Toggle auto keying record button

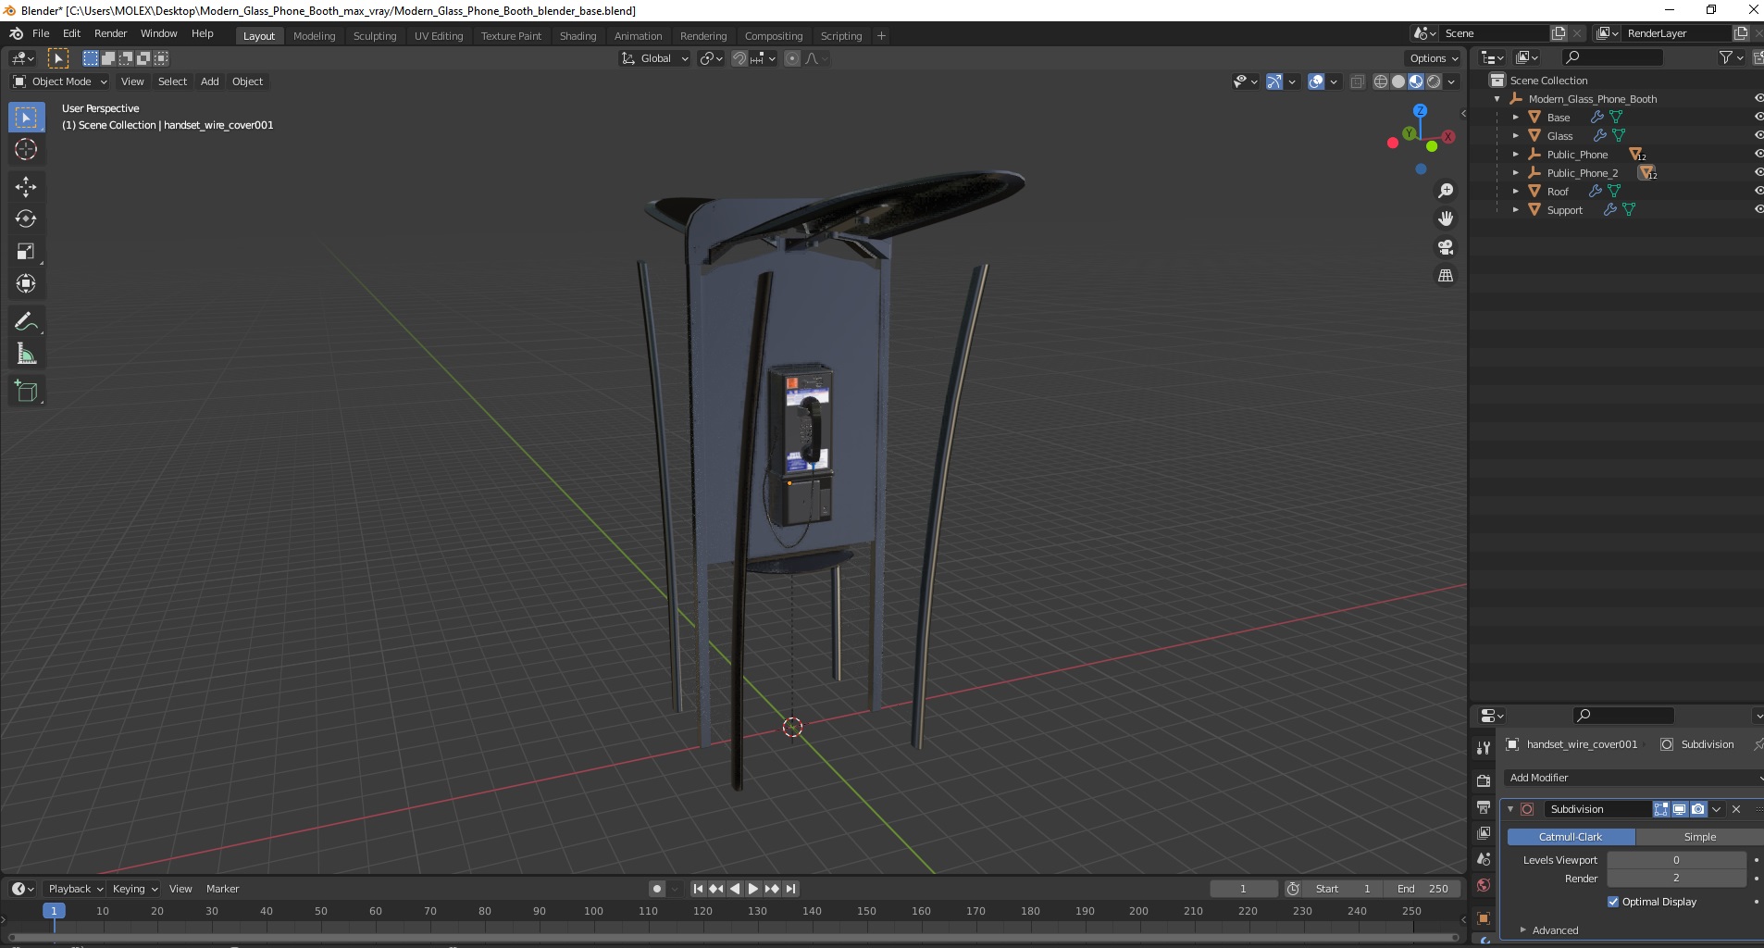point(657,889)
